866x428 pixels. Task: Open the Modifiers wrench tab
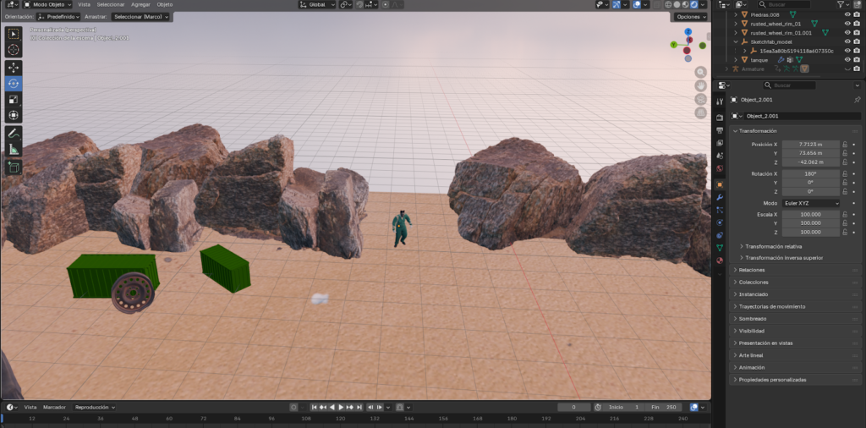click(720, 197)
